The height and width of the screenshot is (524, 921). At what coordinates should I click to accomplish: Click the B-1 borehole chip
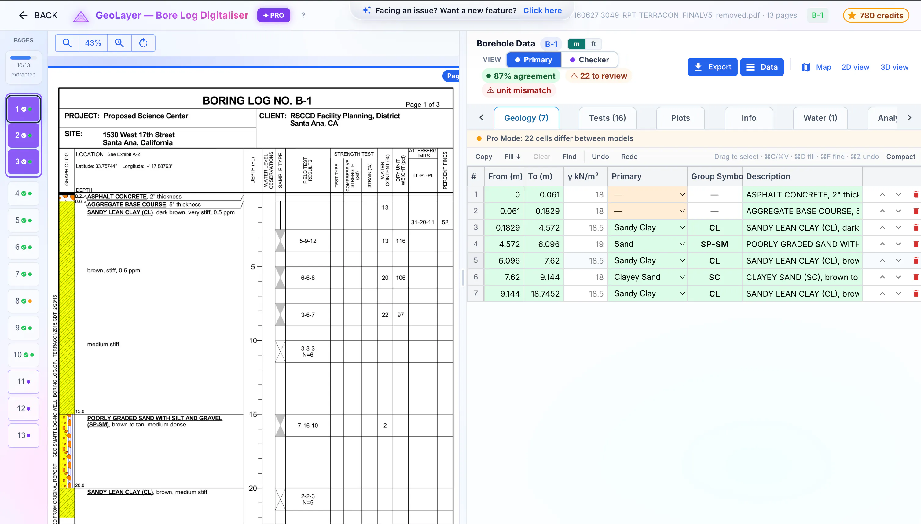click(551, 44)
